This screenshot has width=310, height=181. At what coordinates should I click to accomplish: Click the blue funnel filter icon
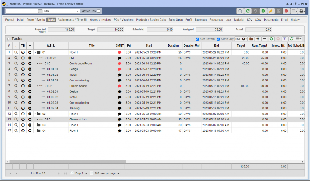(285, 39)
